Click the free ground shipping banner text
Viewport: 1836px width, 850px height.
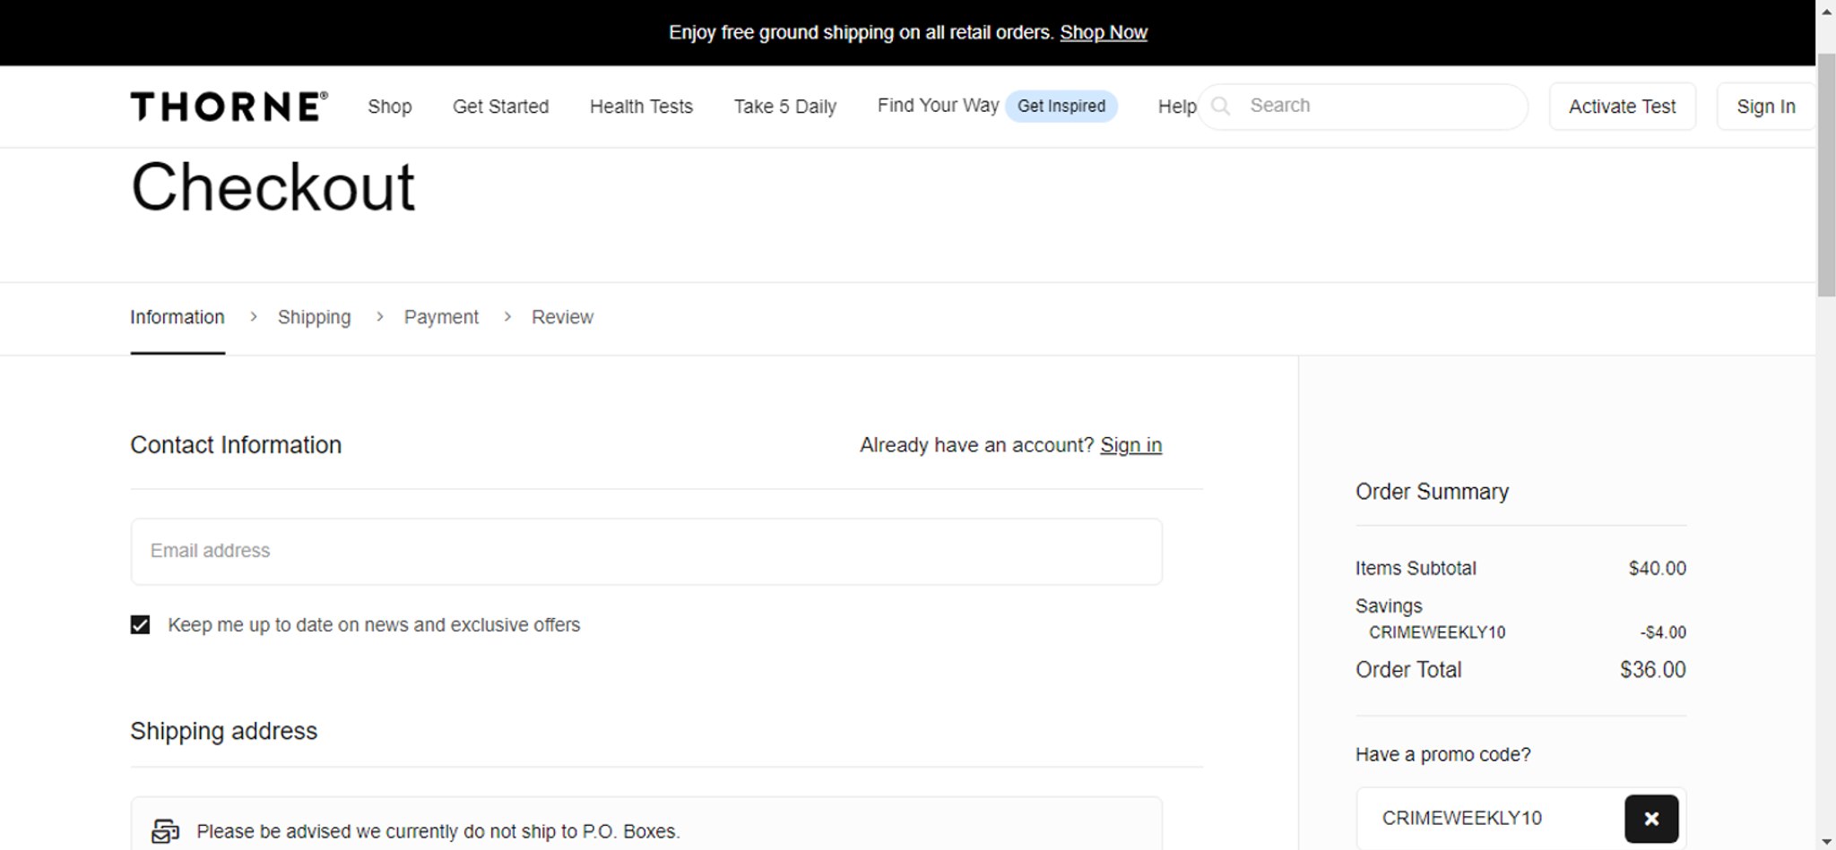click(861, 33)
